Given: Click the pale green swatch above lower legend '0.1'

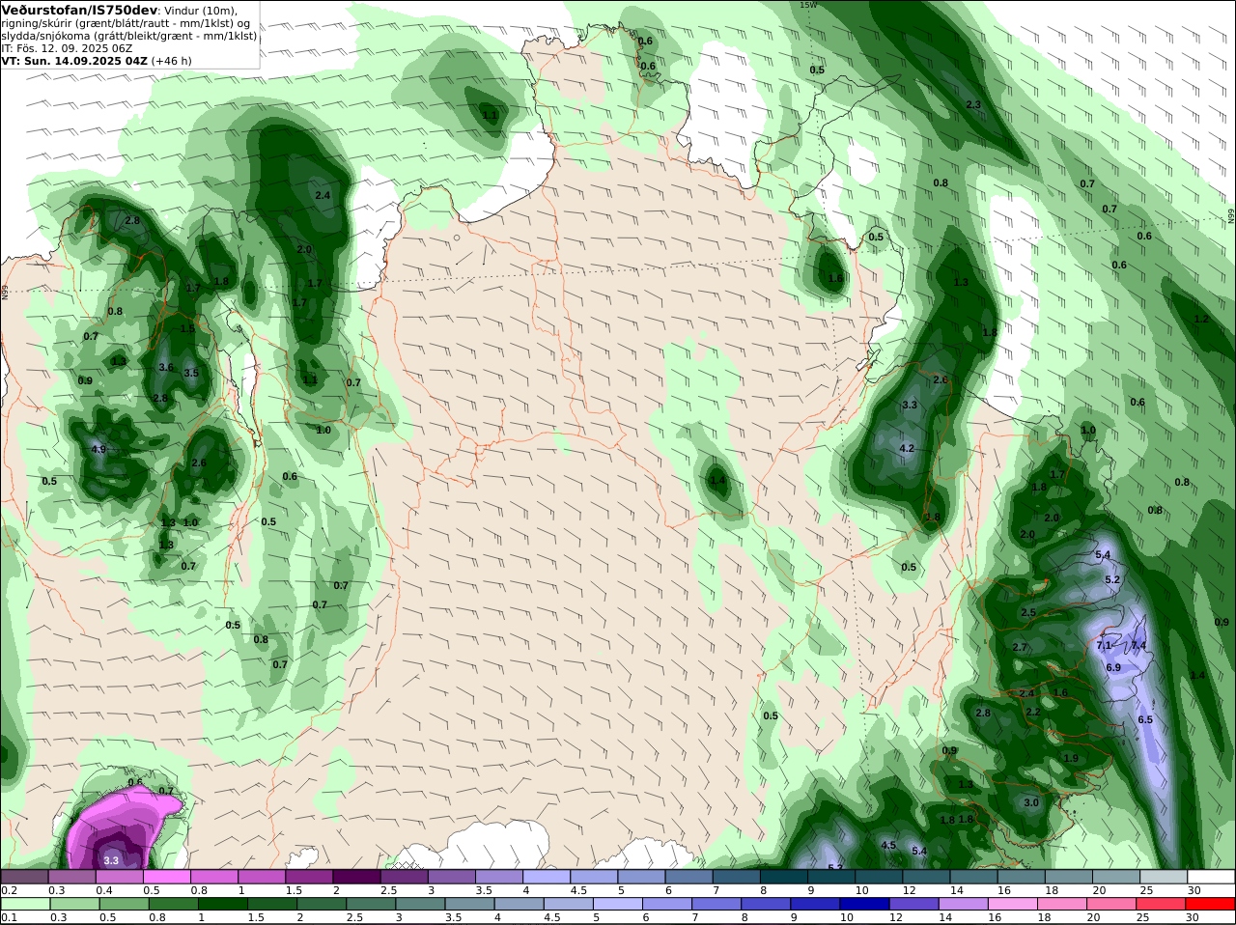Looking at the screenshot, I should (25, 904).
